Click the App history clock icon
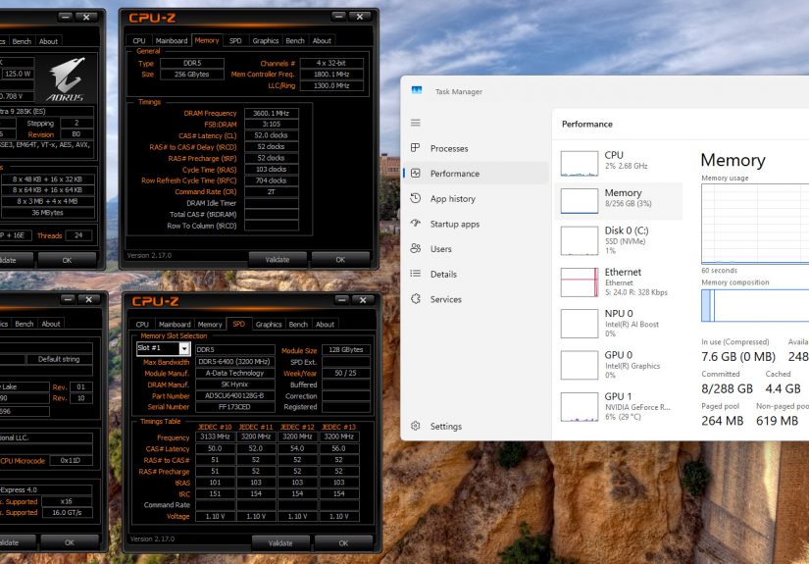The height and width of the screenshot is (564, 809). point(416,198)
